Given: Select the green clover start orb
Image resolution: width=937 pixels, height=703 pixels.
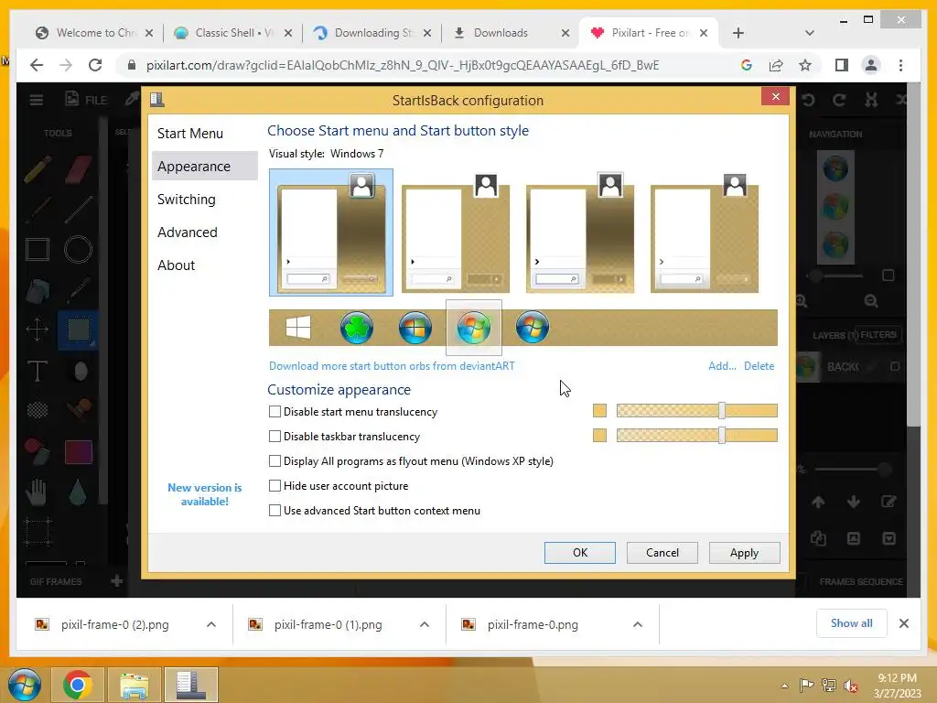Looking at the screenshot, I should (357, 328).
